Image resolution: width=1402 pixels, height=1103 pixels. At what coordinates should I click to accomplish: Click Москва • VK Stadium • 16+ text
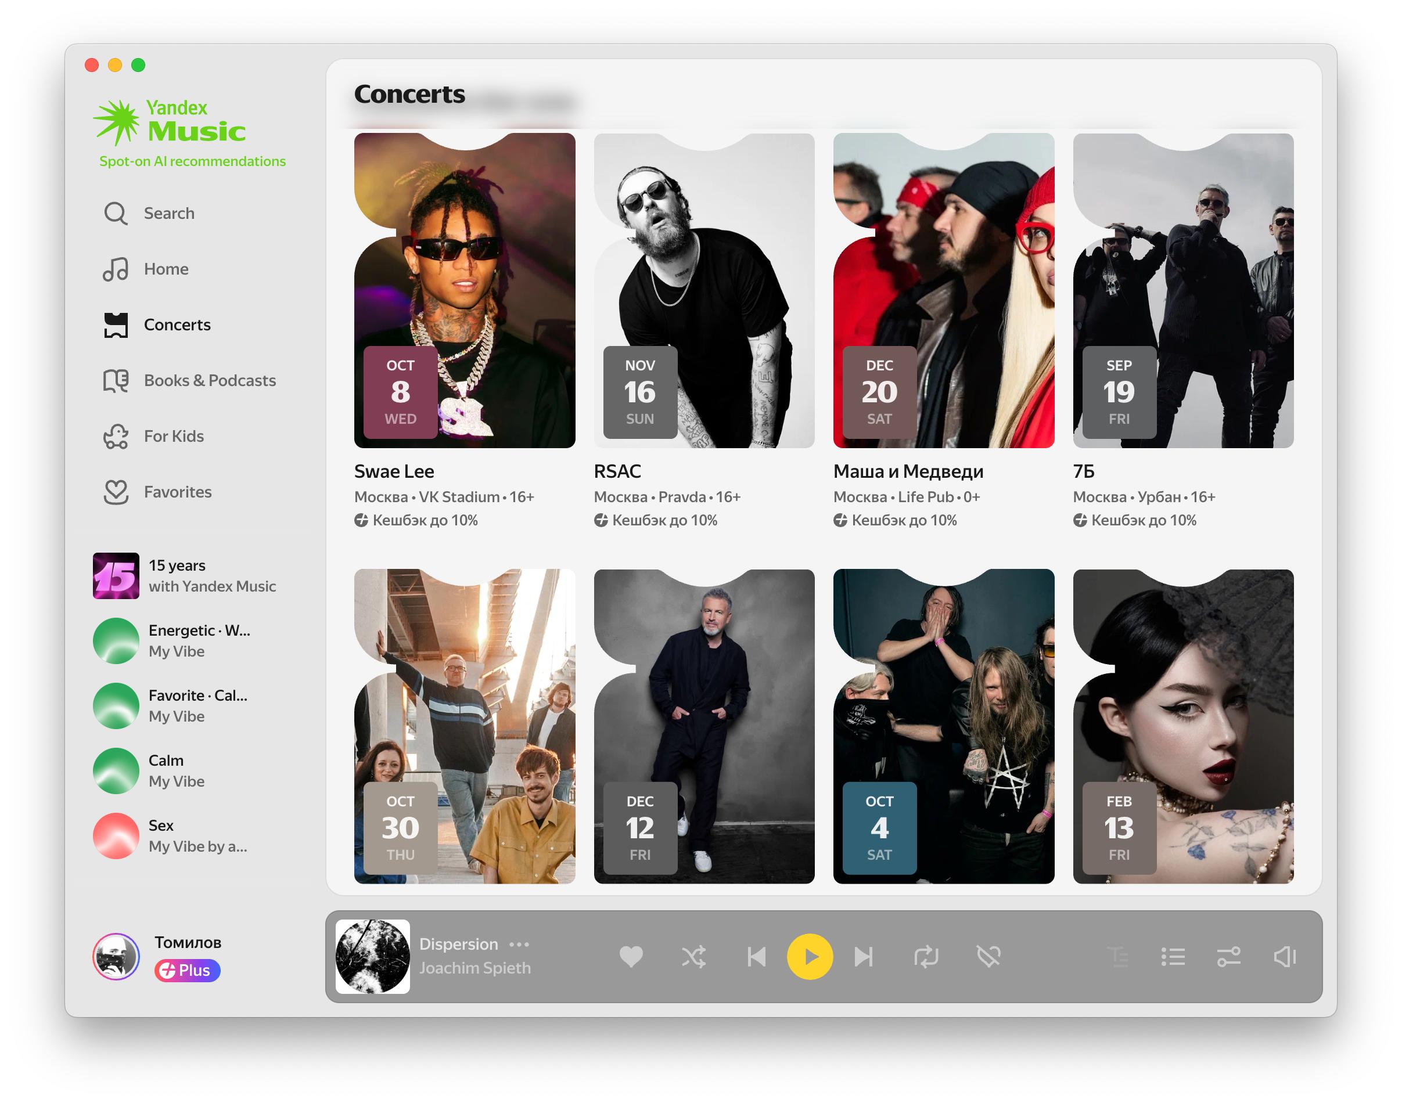[x=444, y=496]
